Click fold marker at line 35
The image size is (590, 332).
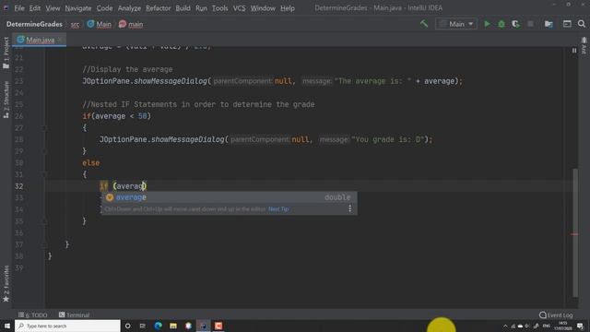click(x=44, y=221)
